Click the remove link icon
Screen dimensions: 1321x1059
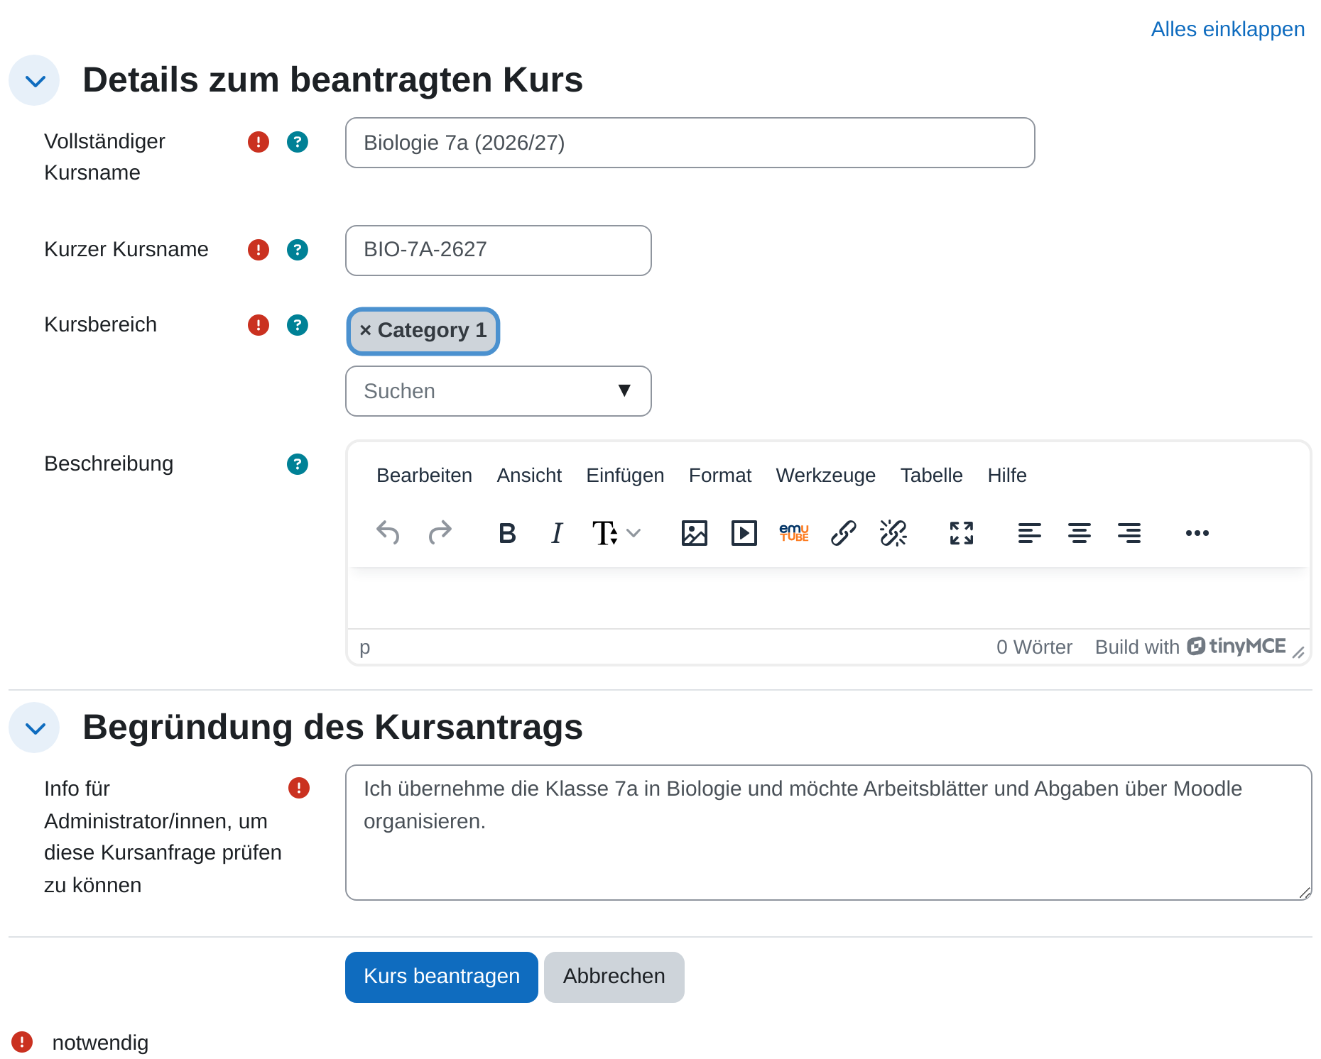[893, 532]
